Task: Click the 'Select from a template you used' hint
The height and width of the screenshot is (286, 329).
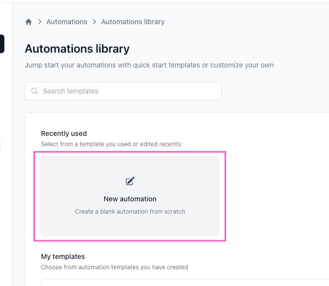Action: (111, 144)
